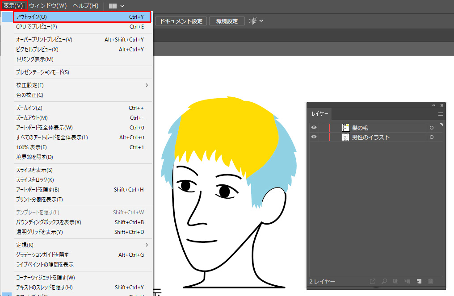Click the collect for export icon

pyautogui.click(x=372, y=281)
